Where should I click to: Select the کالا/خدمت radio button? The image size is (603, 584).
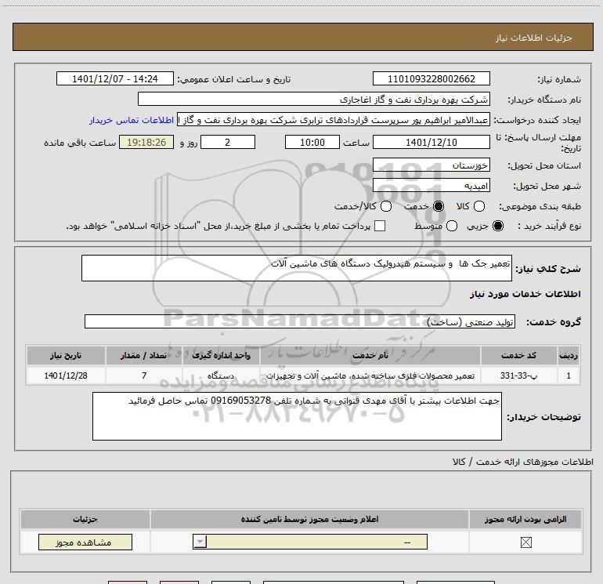(386, 206)
